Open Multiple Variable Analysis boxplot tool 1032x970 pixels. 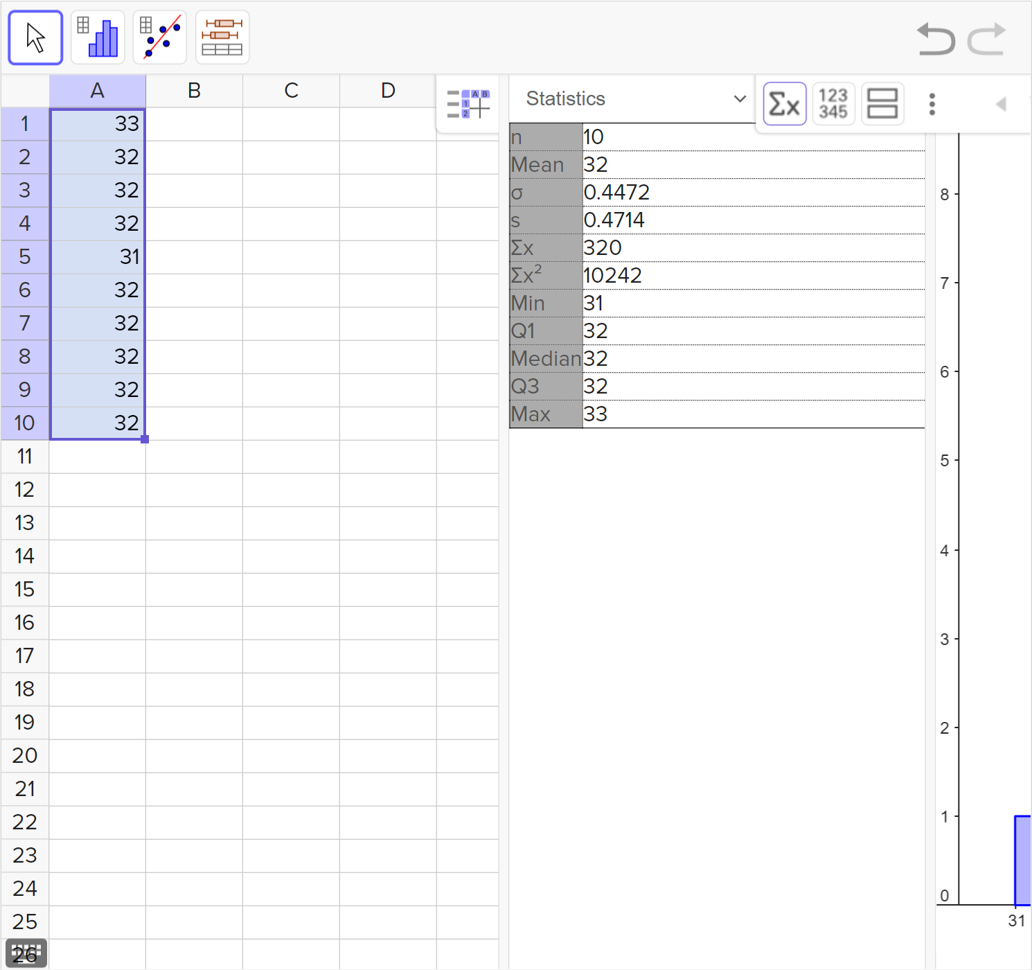(222, 37)
